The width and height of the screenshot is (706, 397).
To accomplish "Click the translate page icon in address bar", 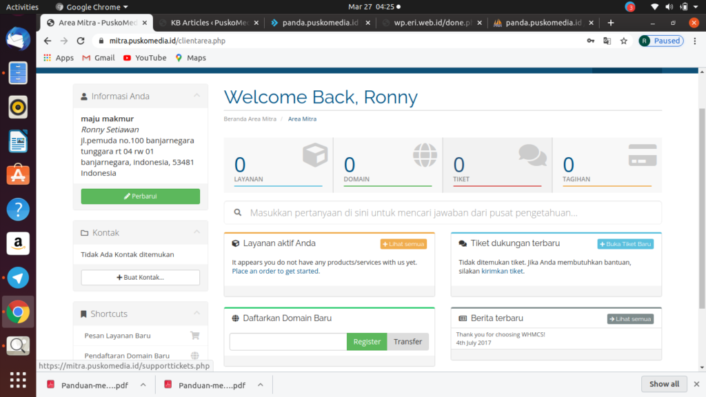I will pyautogui.click(x=607, y=41).
